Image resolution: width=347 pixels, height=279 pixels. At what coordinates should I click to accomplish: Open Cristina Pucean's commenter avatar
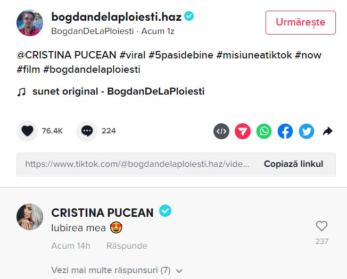click(x=30, y=217)
